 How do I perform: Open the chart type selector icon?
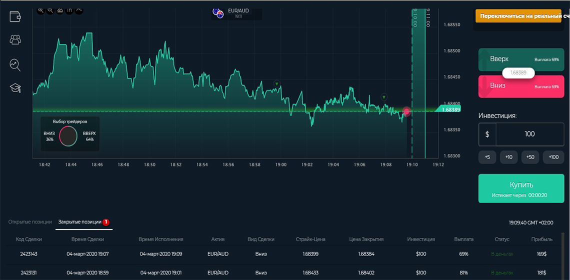pyautogui.click(x=60, y=10)
